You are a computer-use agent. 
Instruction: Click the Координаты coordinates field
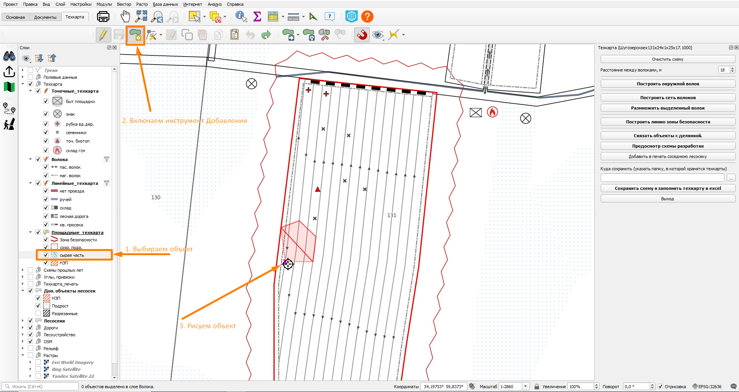click(444, 386)
